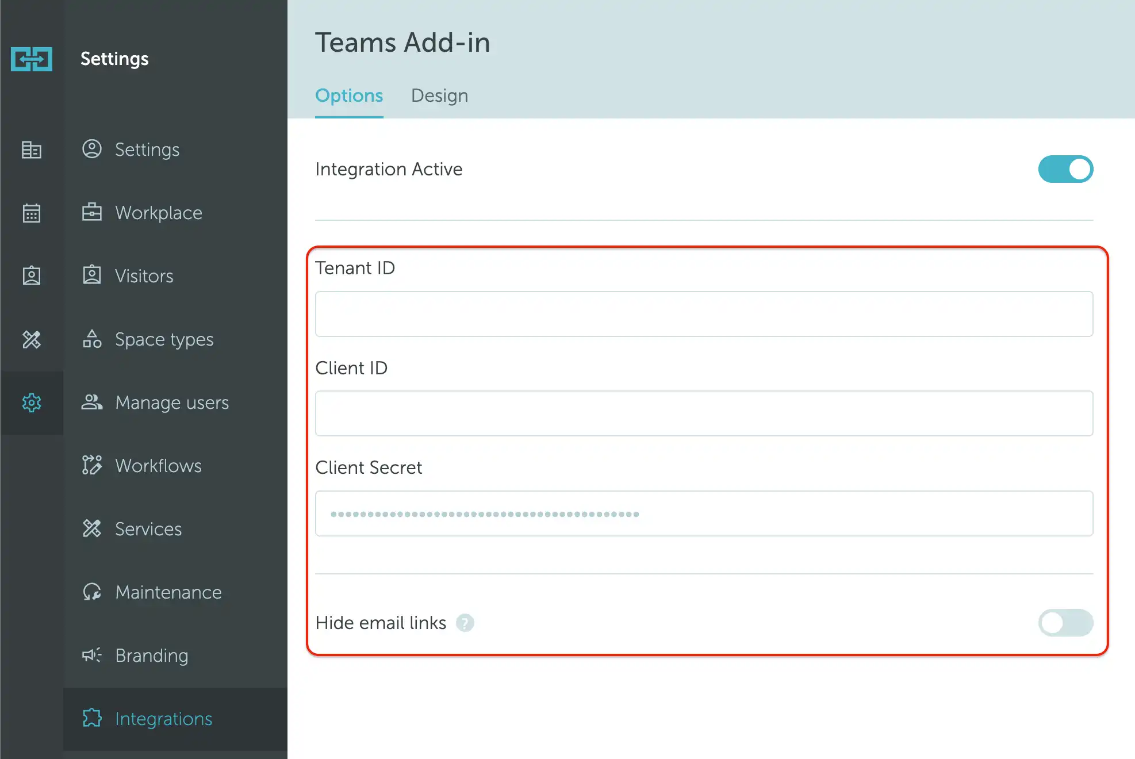Click the Workplace briefcase icon
Image resolution: width=1135 pixels, height=759 pixels.
92,212
